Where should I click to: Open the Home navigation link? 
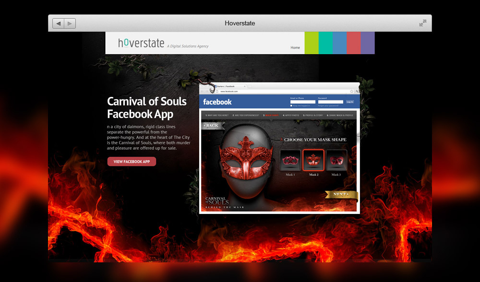(295, 47)
